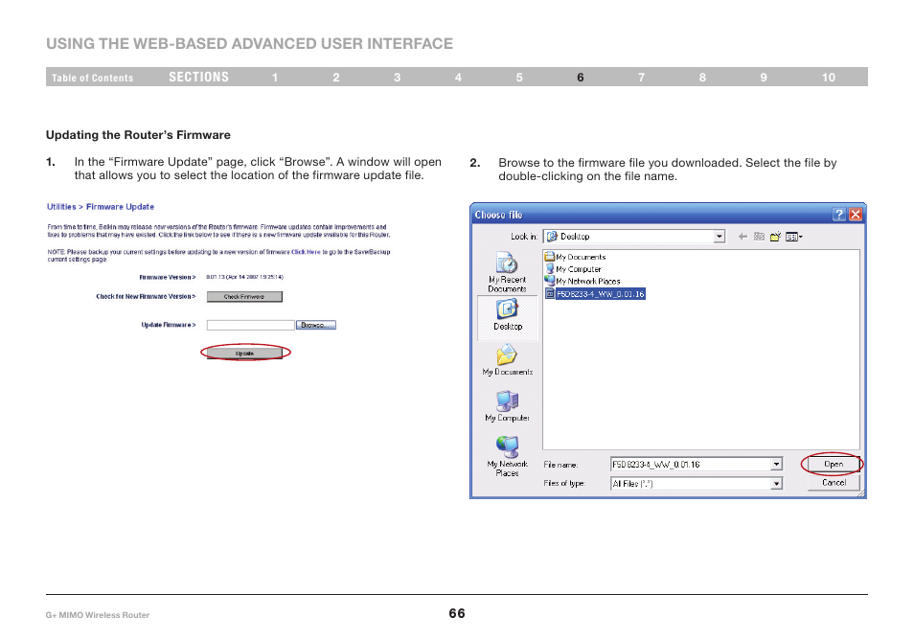Go to section 7 in the navigation bar
The height and width of the screenshot is (640, 914).
coord(641,78)
